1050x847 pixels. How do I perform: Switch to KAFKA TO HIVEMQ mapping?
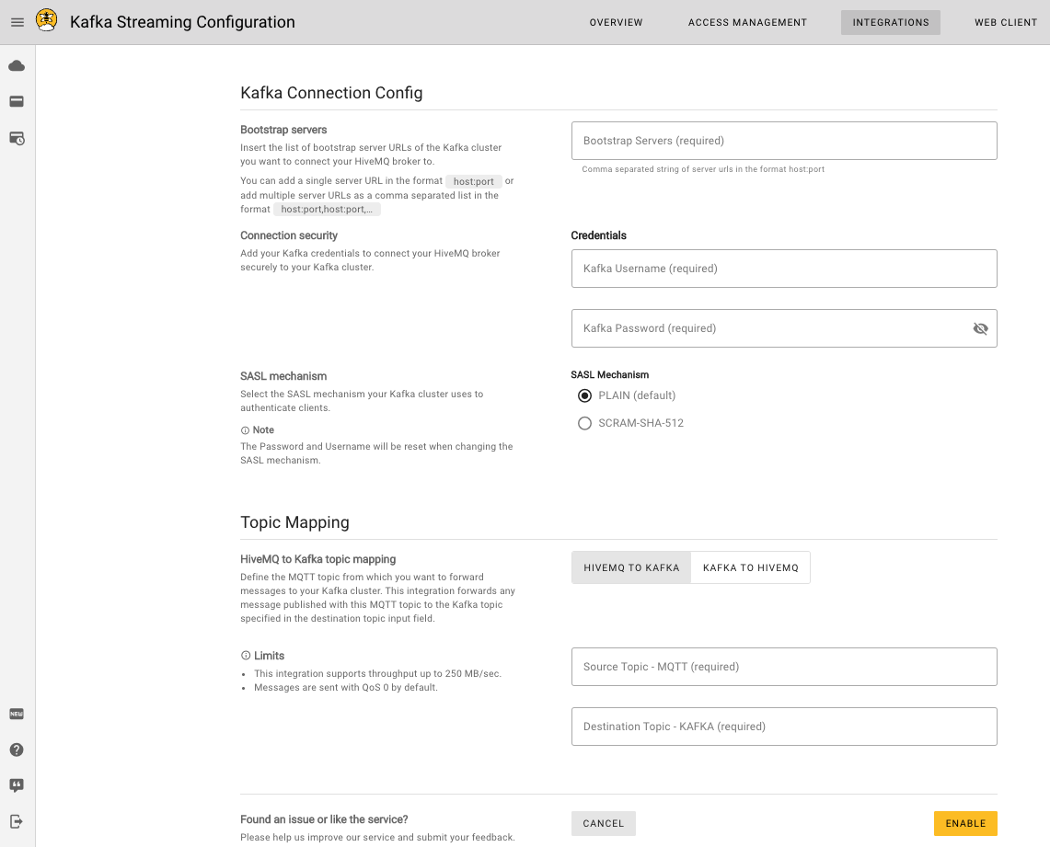click(x=751, y=567)
